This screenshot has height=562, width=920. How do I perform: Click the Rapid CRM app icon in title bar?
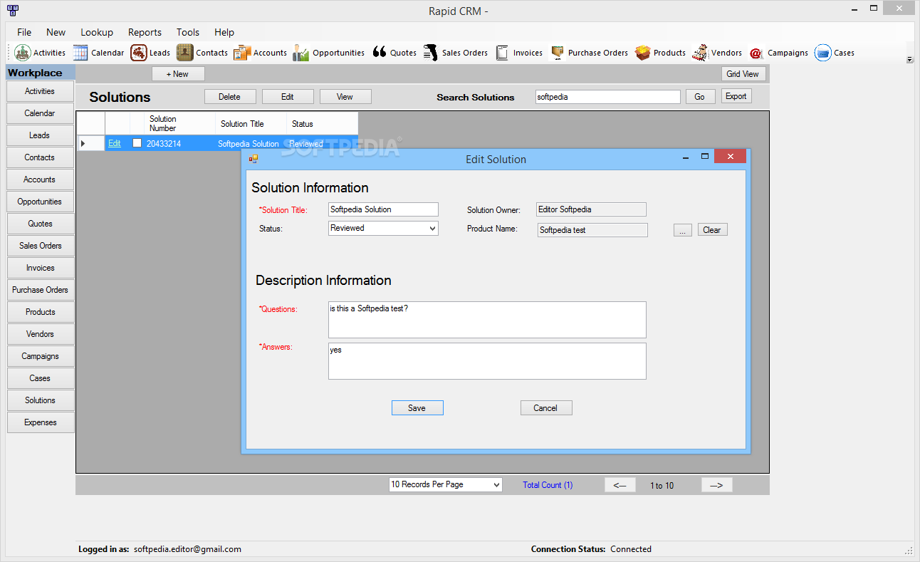[12, 10]
